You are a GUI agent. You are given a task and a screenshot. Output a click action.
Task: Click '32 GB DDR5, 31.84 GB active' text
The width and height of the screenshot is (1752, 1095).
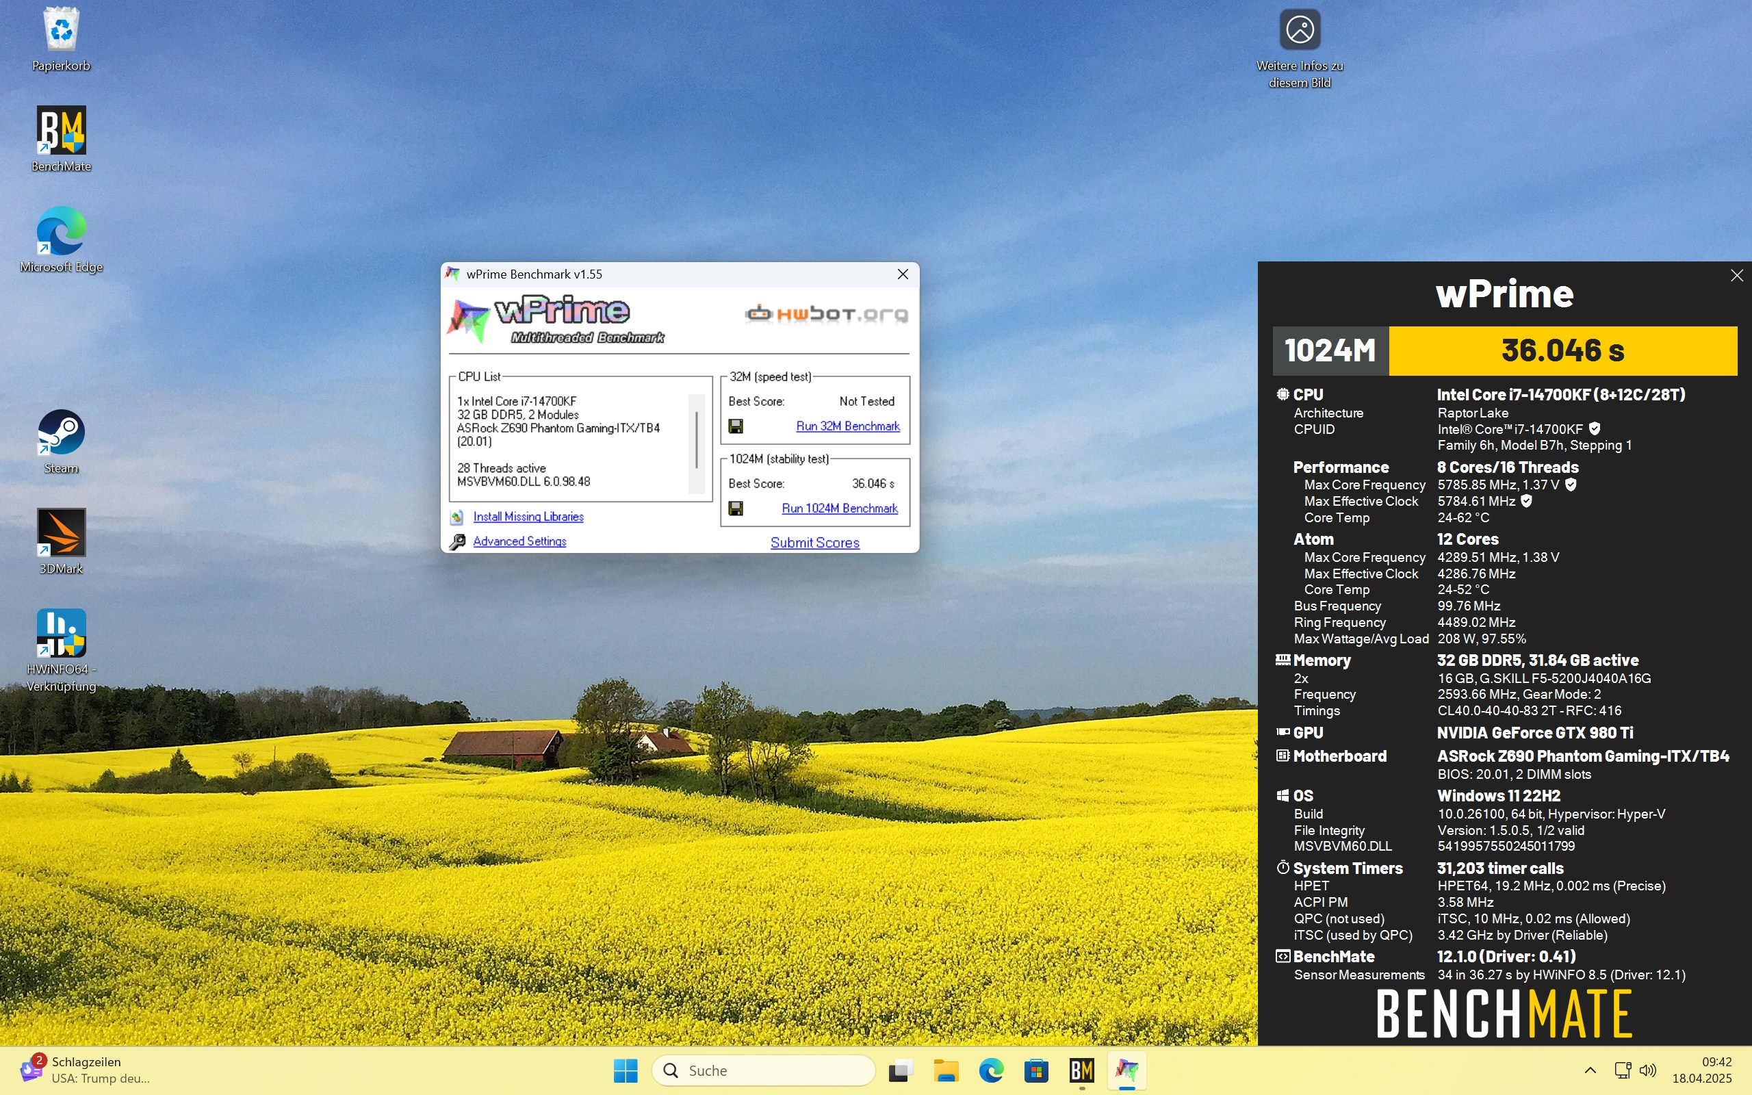1538,660
